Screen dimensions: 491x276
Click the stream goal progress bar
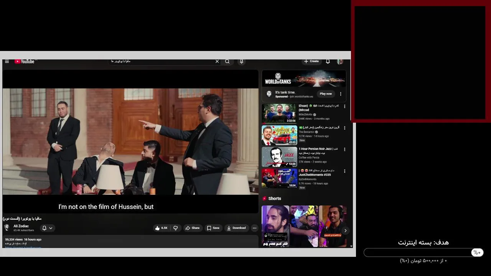(x=423, y=253)
